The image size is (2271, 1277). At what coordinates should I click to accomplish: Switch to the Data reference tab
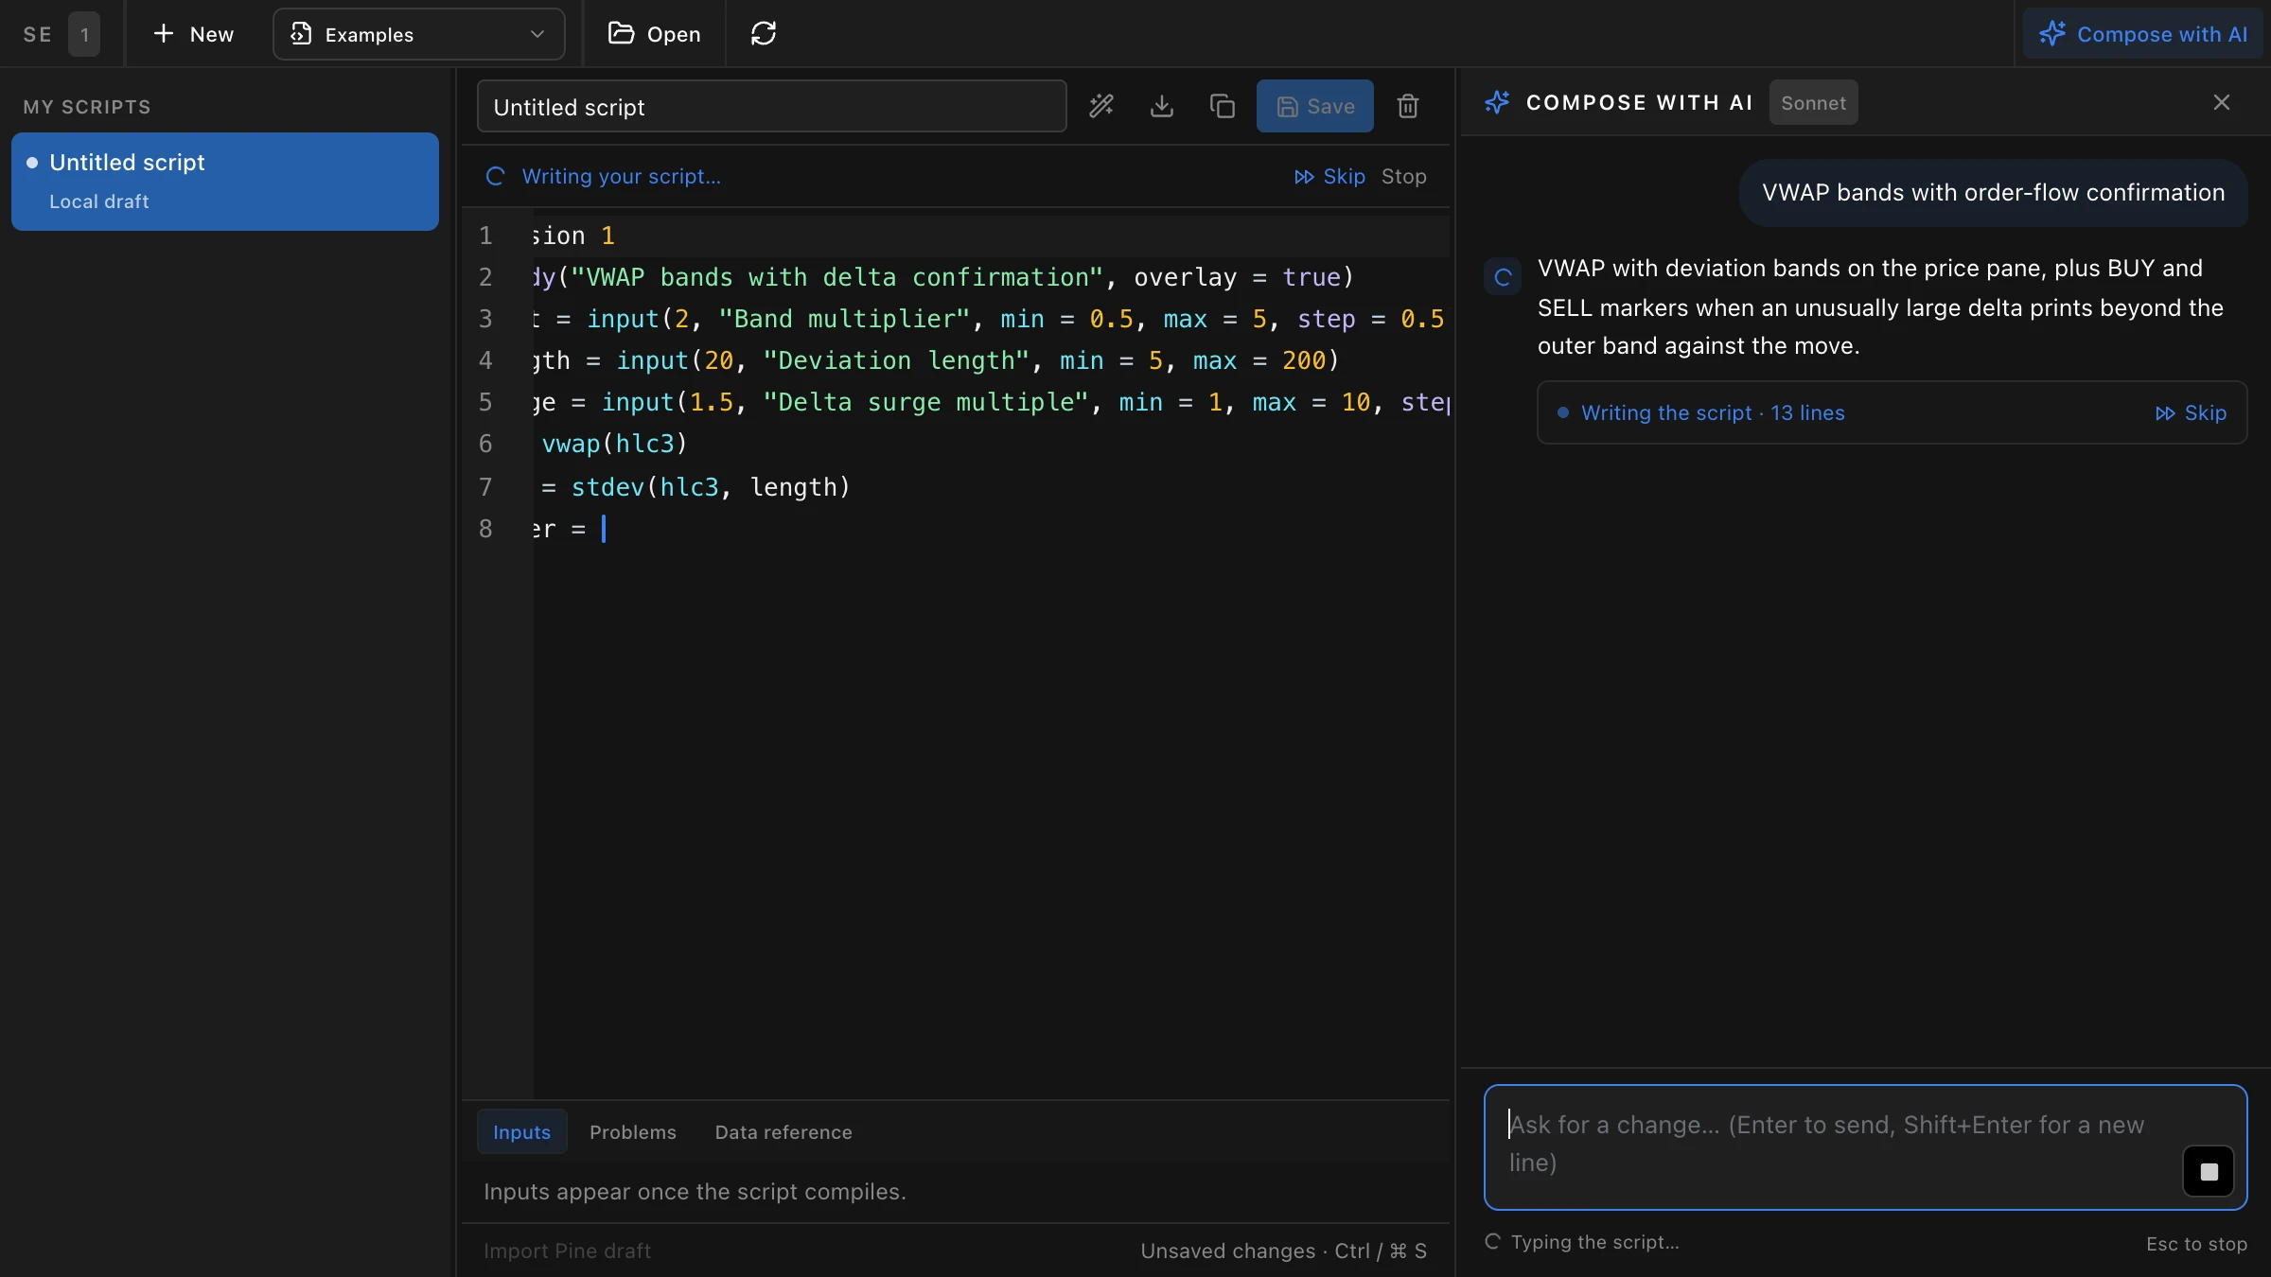783,1131
